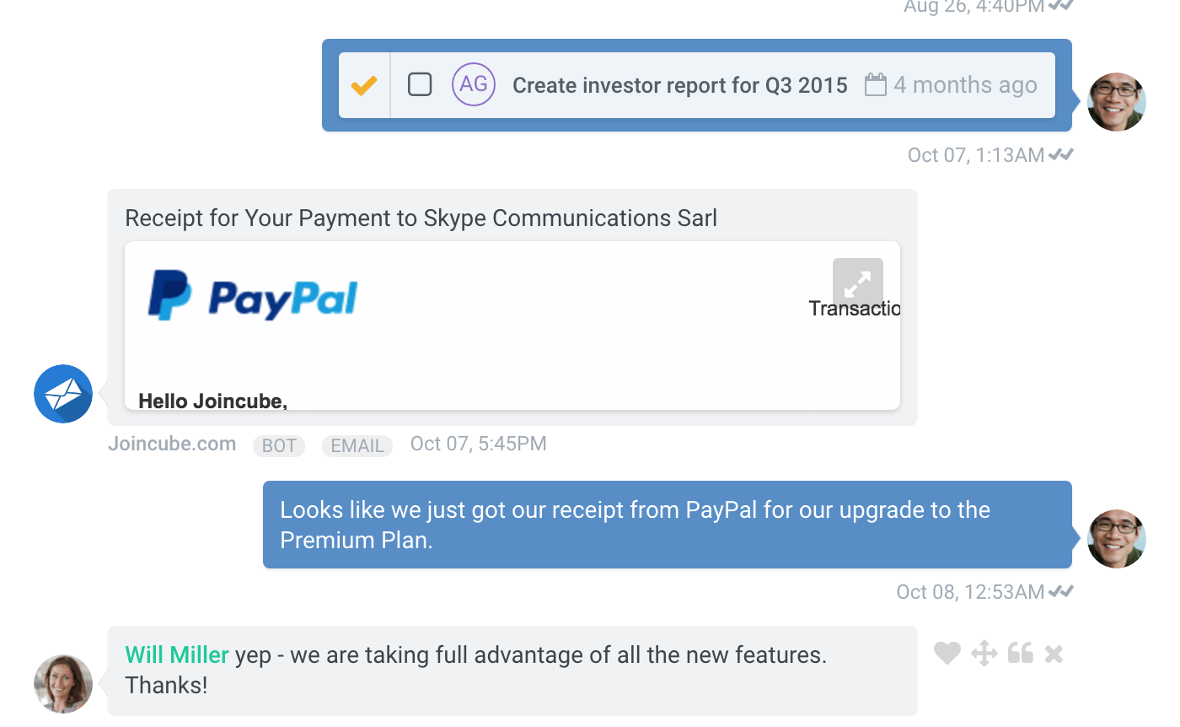The image size is (1180, 727).
Task: Click the woman's profile avatar
Action: pos(63,683)
